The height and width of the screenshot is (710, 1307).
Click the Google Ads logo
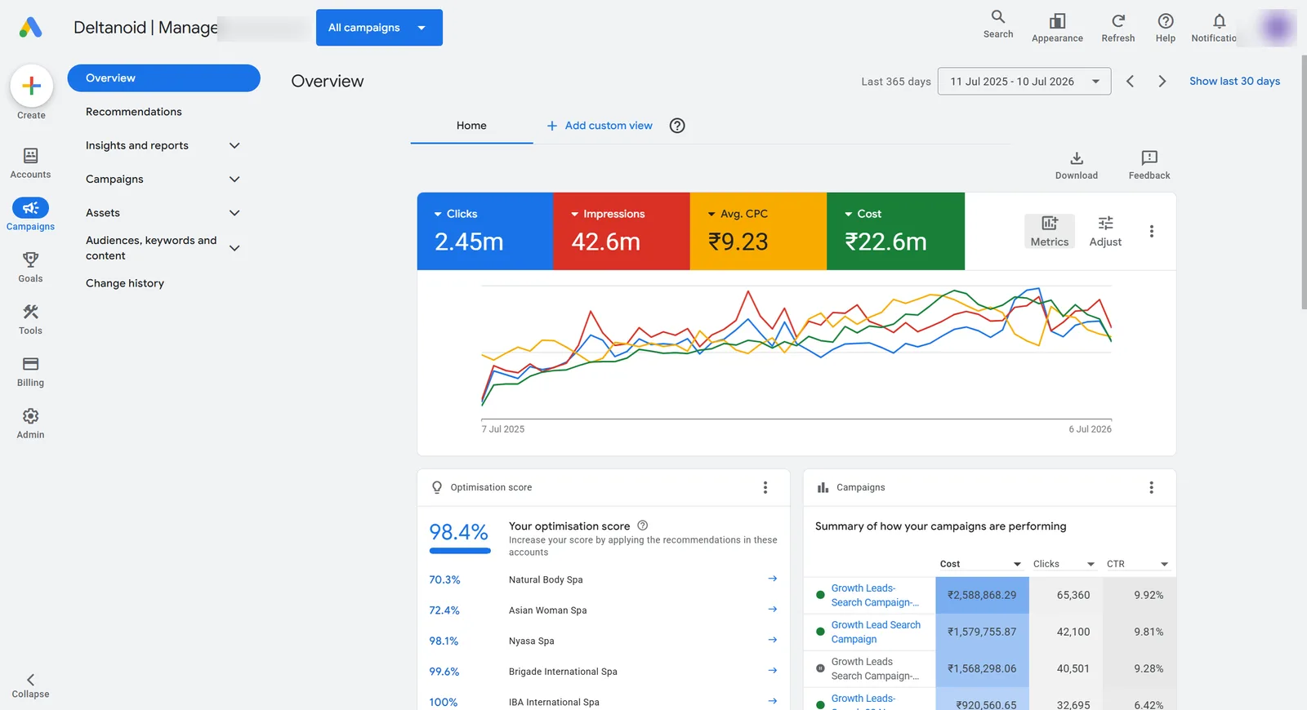[x=30, y=28]
